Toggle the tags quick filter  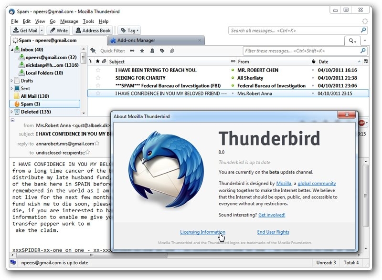pyautogui.click(x=162, y=51)
